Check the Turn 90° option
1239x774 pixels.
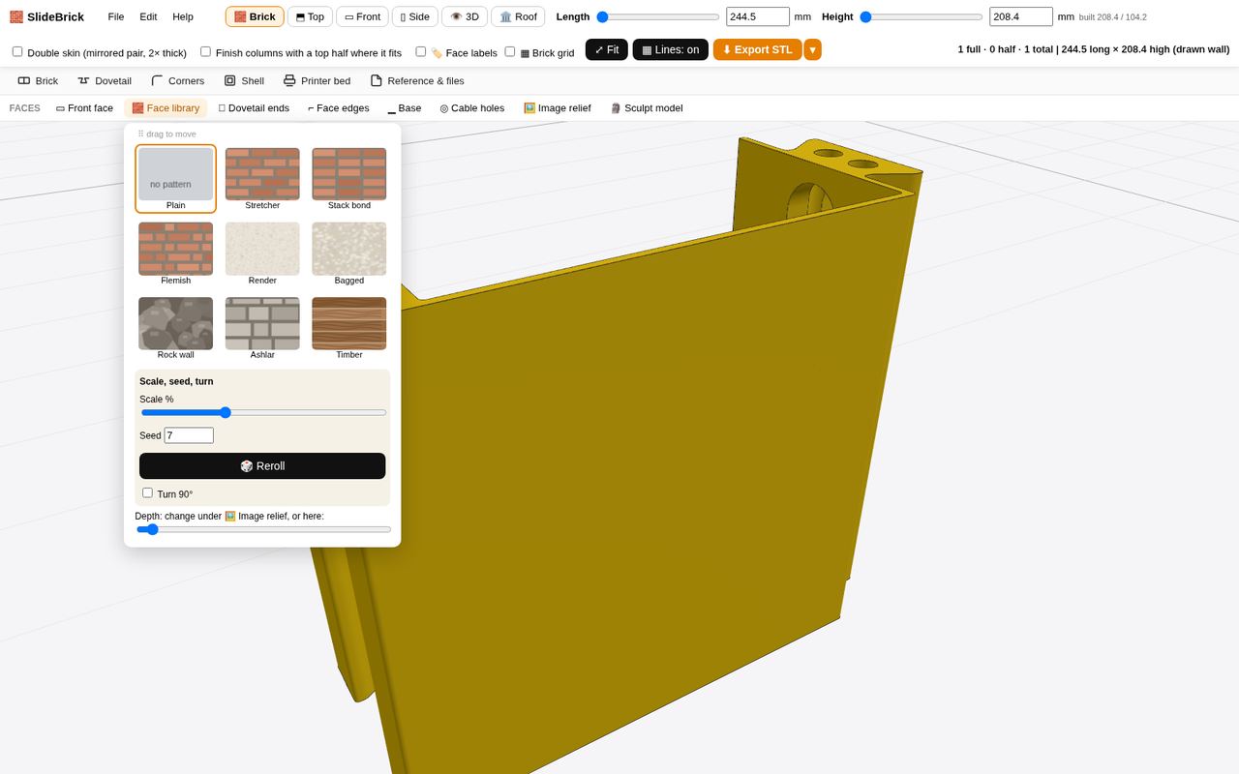click(148, 492)
